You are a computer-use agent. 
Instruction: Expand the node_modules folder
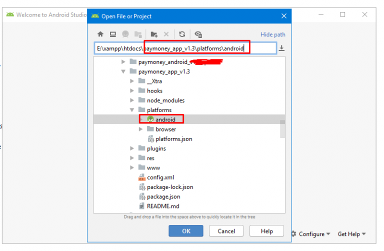(132, 100)
